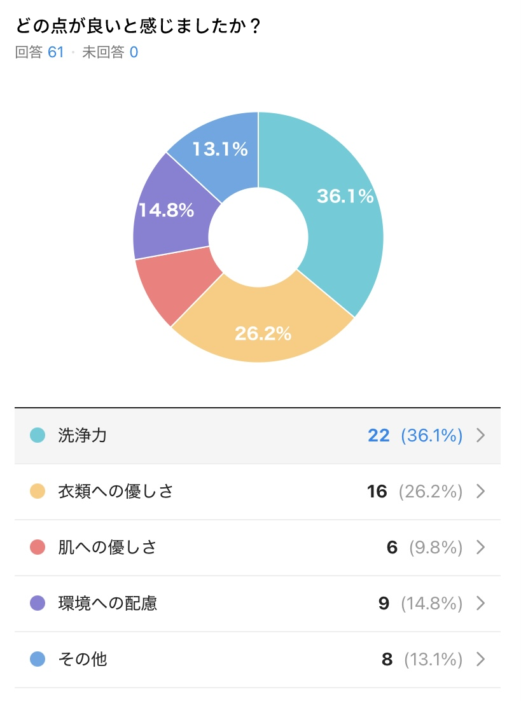Click the 22 (36.1%) count value
This screenshot has width=521, height=701.
click(415, 435)
